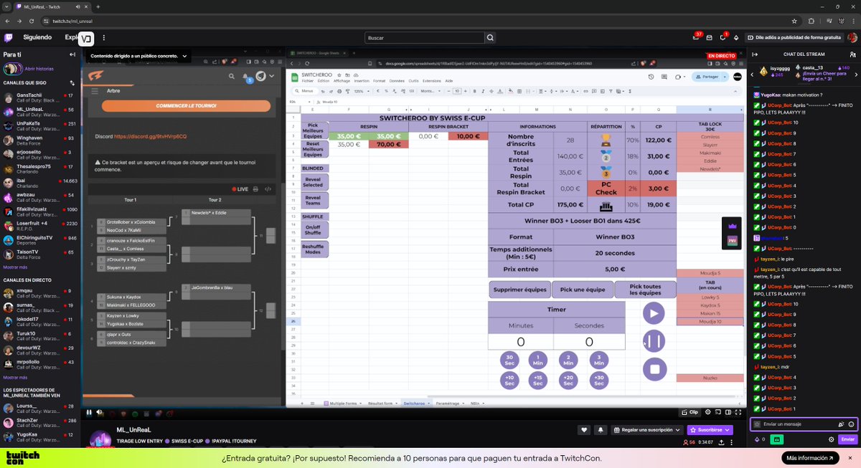Mute the stream volume
Image resolution: width=861 pixels, height=468 pixels.
(100, 412)
